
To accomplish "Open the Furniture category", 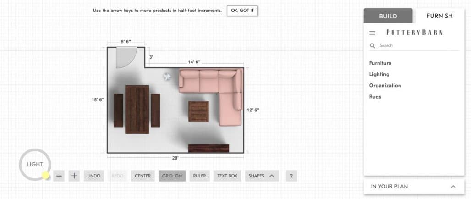I will [380, 63].
